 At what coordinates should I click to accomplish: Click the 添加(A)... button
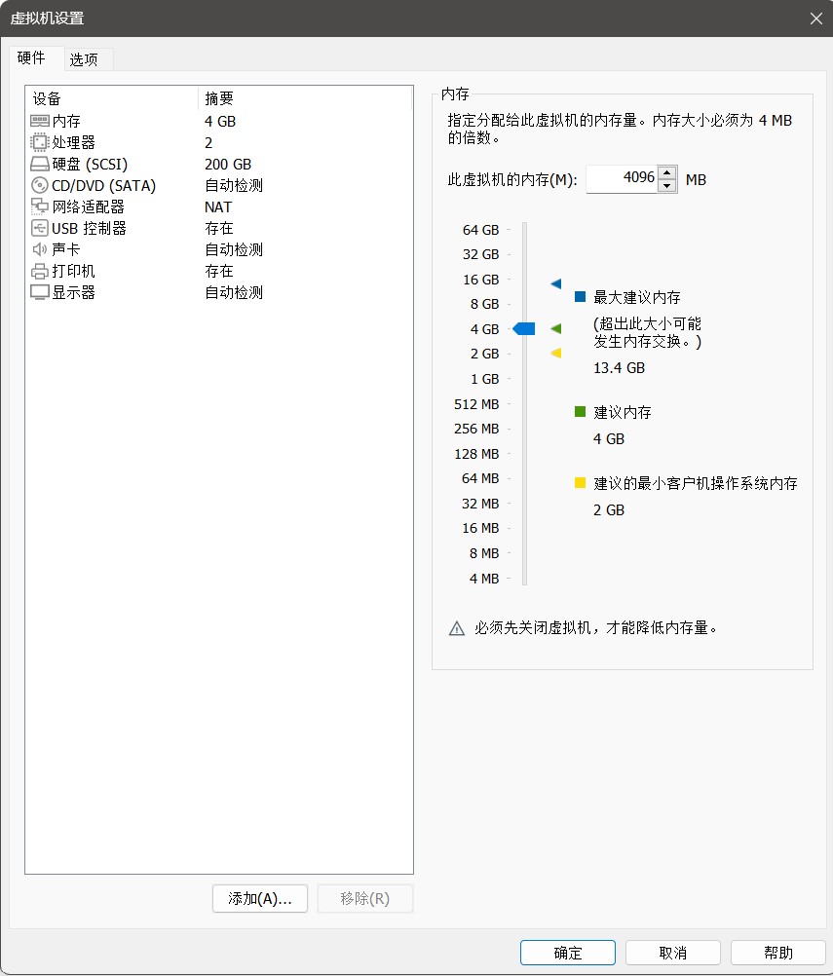pos(259,899)
